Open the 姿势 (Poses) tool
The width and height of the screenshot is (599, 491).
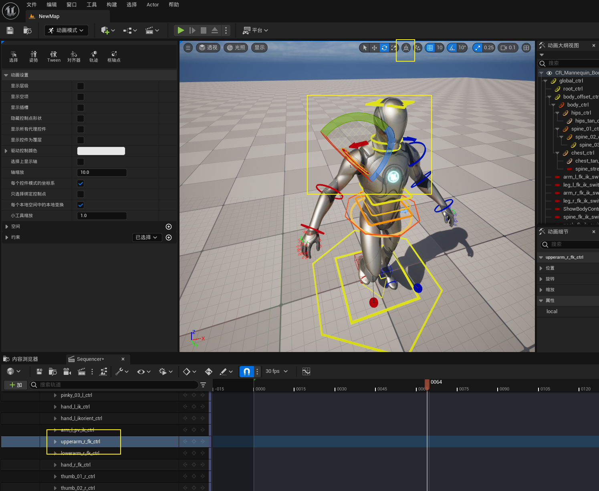coord(34,56)
